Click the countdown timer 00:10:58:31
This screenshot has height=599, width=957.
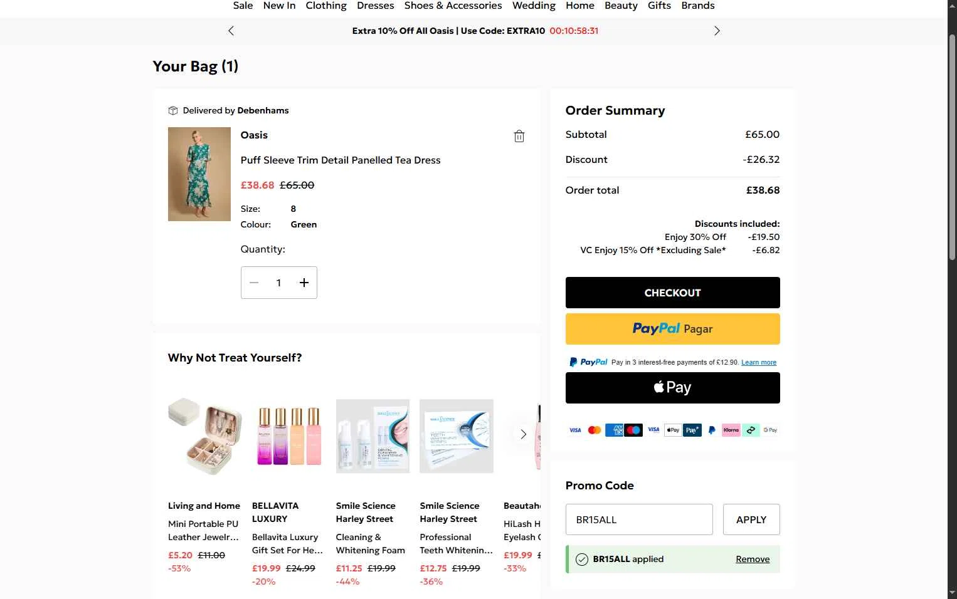tap(574, 31)
